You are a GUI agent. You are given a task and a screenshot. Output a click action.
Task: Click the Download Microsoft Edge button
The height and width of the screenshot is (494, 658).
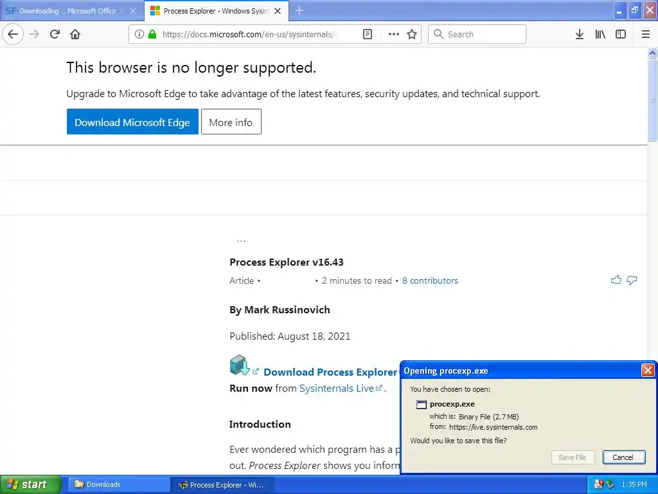click(x=132, y=122)
